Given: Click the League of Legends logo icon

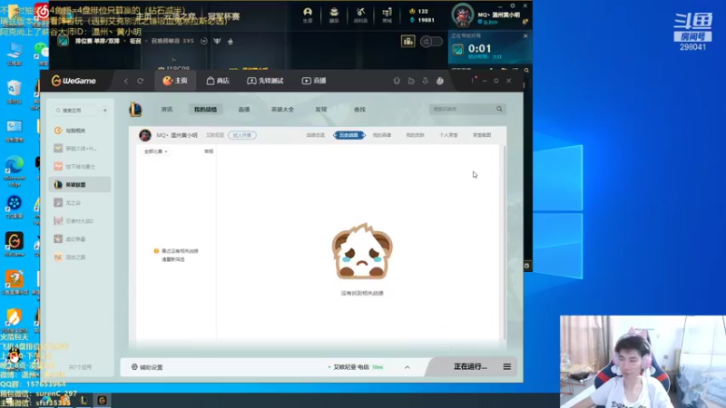Looking at the screenshot, I should click(135, 109).
